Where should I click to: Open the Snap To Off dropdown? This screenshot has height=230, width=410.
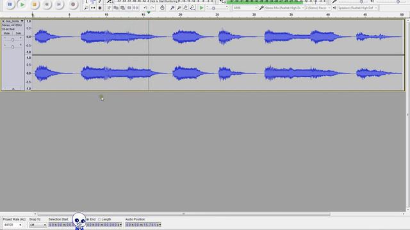[38, 225]
